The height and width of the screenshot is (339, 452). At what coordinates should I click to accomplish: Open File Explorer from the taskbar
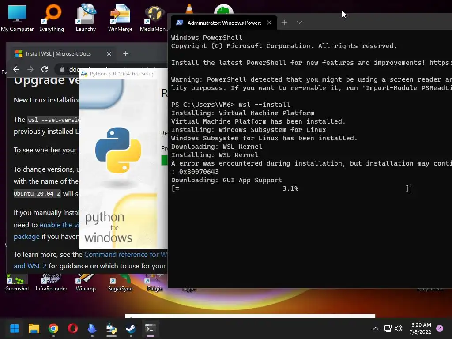(x=34, y=328)
